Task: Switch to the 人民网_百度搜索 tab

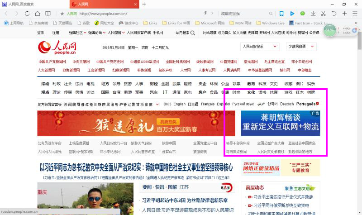Action: tap(35, 4)
